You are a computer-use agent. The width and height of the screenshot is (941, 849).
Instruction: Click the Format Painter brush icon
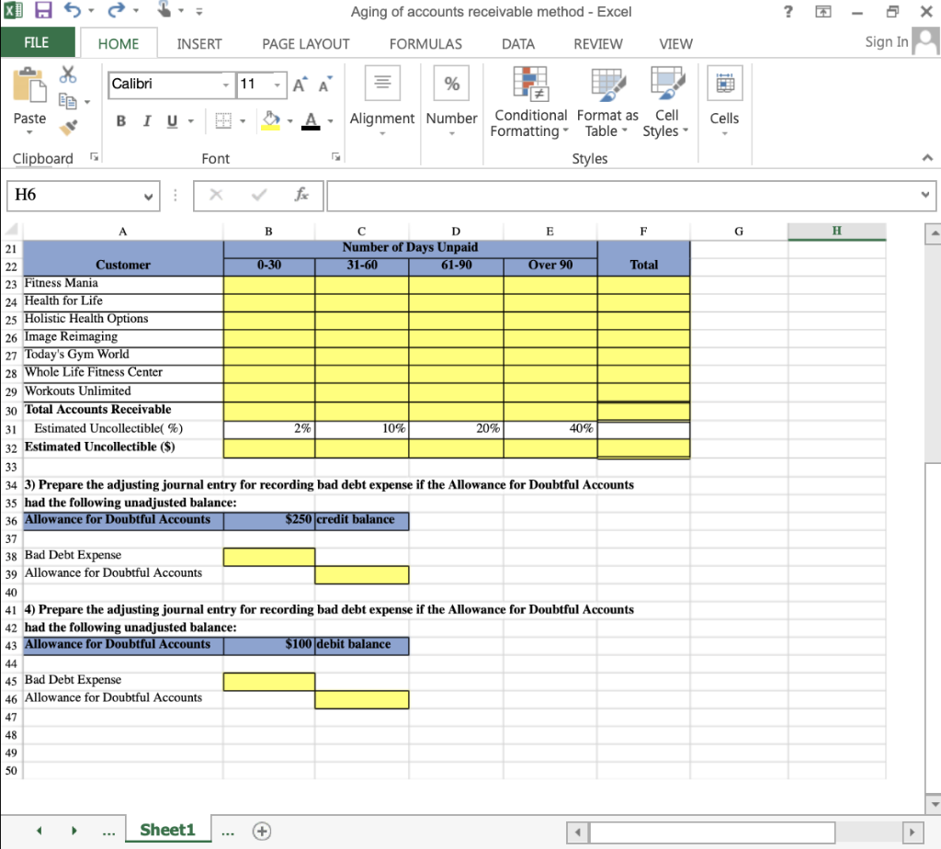point(68,127)
